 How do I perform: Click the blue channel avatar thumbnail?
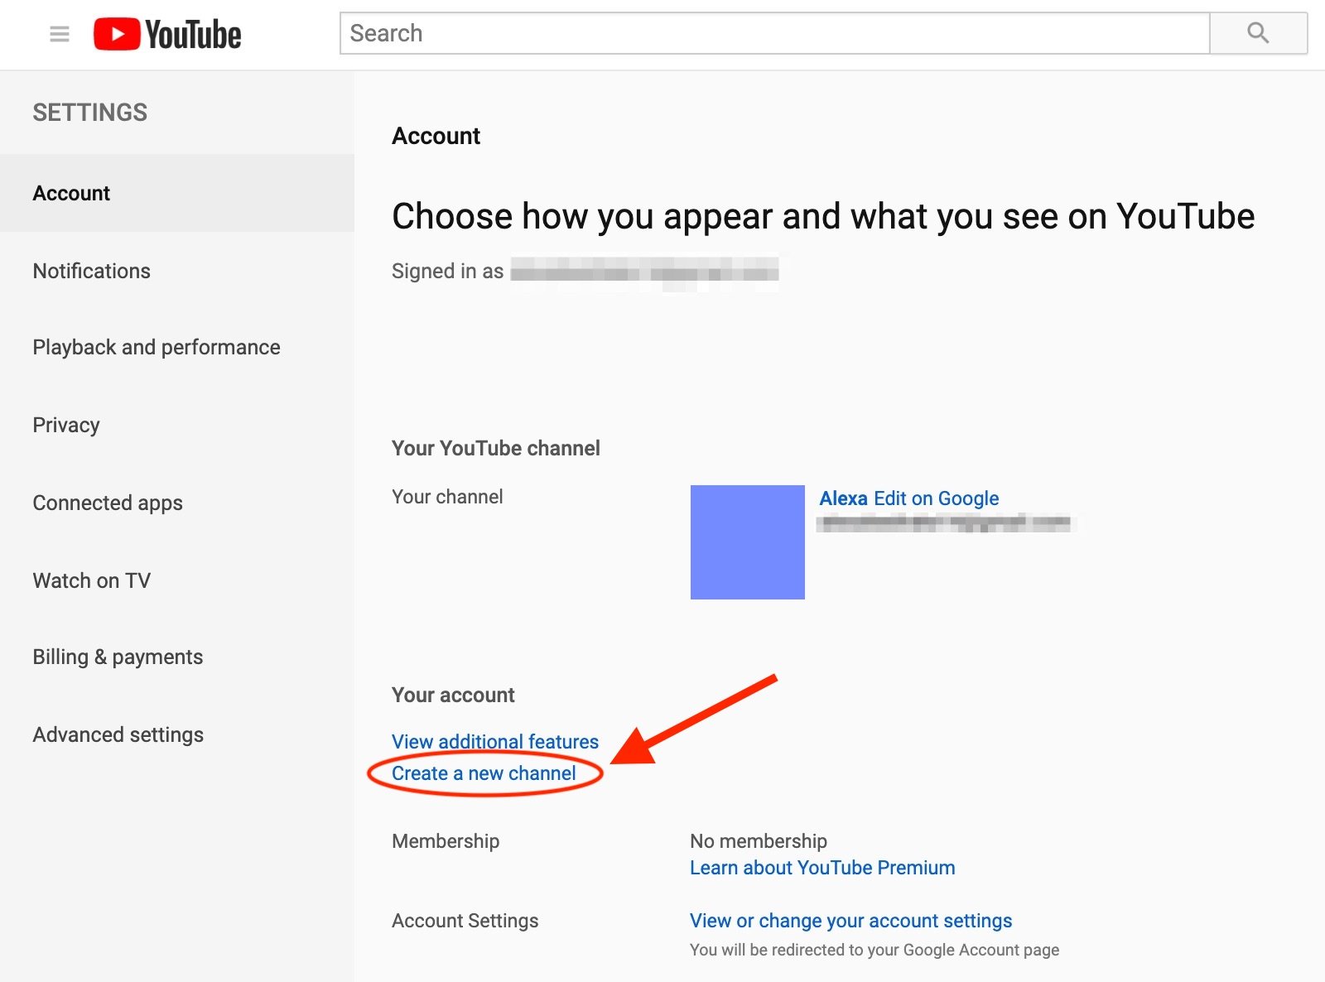[747, 542]
